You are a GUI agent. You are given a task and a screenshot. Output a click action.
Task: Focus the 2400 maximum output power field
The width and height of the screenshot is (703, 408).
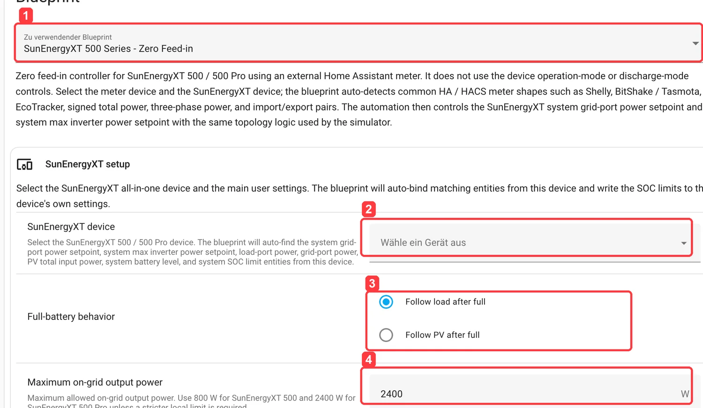[530, 391]
